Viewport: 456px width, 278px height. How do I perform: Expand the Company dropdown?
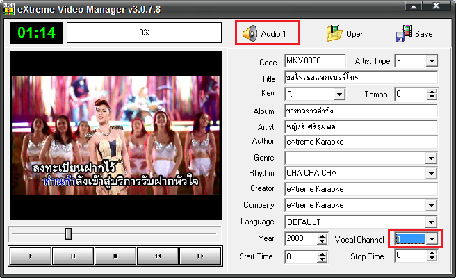431,205
